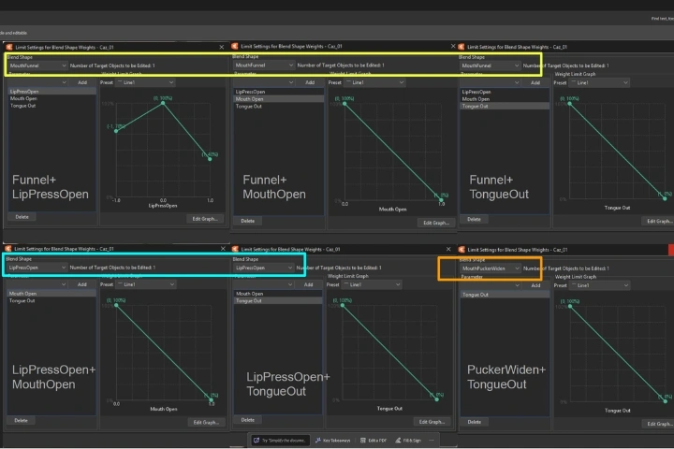Select Mouth Open in LipPressOpen+TongueOut window list
674x449 pixels.
pos(278,294)
